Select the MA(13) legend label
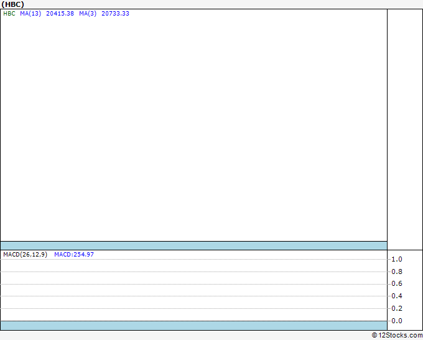Screen dimensions: 423x340 coord(30,14)
